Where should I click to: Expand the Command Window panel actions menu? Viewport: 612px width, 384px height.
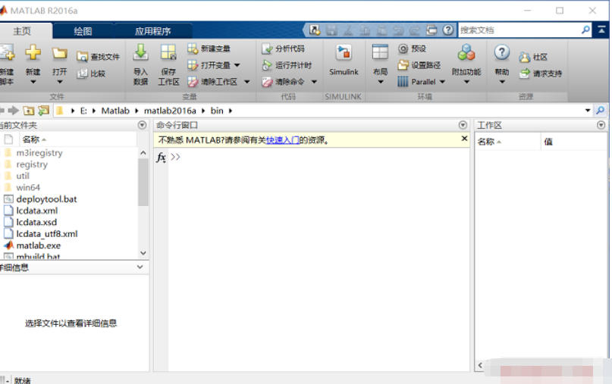pyautogui.click(x=463, y=125)
